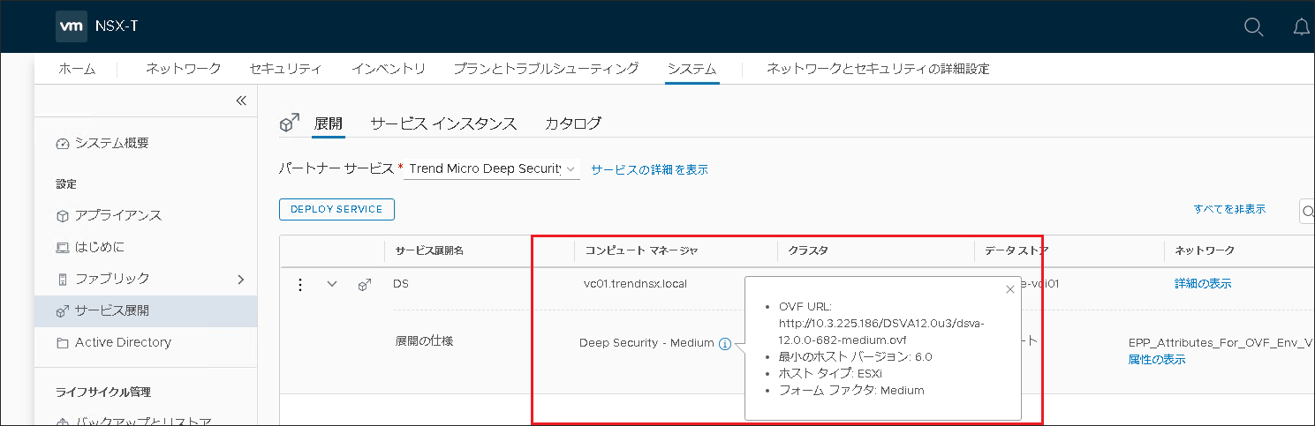The width and height of the screenshot is (1315, 426).
Task: Click the info icon beside Deep Security - Medium
Action: 725,344
